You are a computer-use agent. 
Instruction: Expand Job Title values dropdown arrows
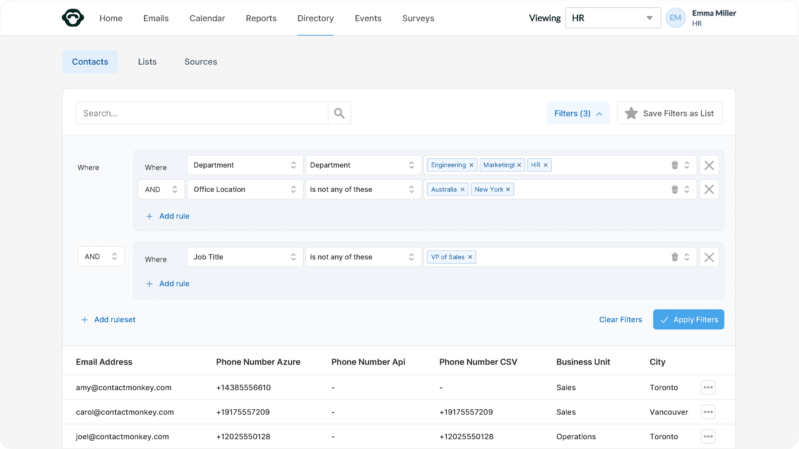click(x=687, y=257)
